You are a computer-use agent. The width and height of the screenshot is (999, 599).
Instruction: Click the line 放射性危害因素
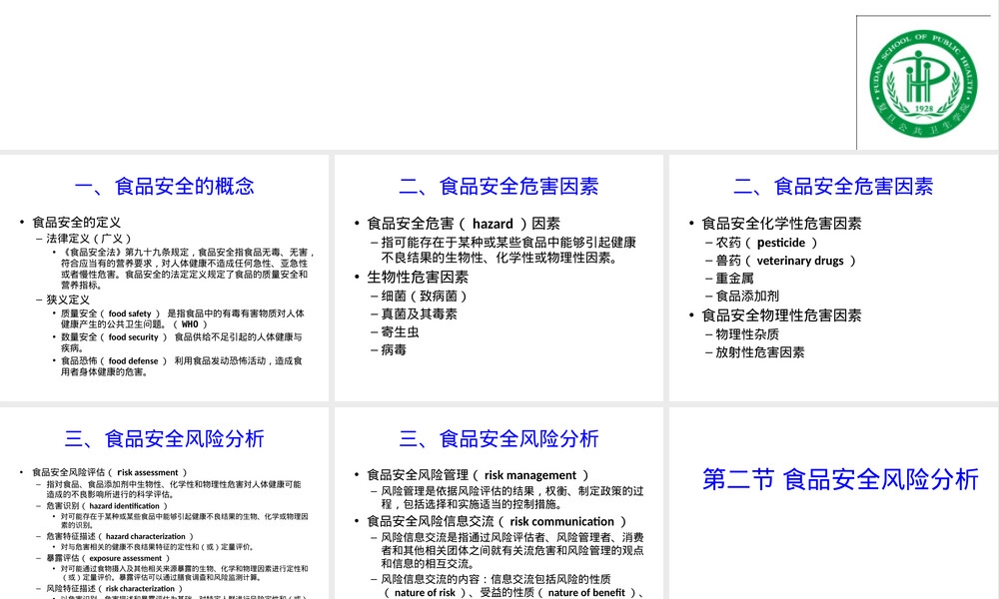(x=760, y=352)
